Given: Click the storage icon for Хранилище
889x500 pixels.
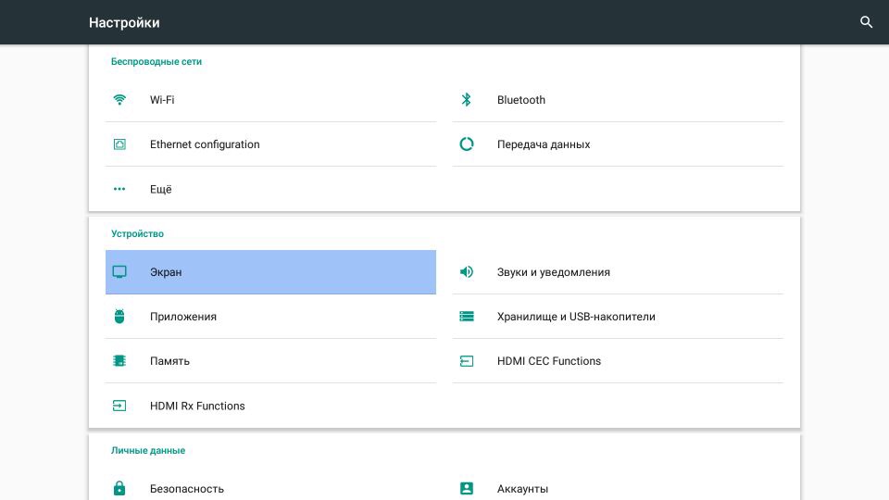Looking at the screenshot, I should click(467, 317).
